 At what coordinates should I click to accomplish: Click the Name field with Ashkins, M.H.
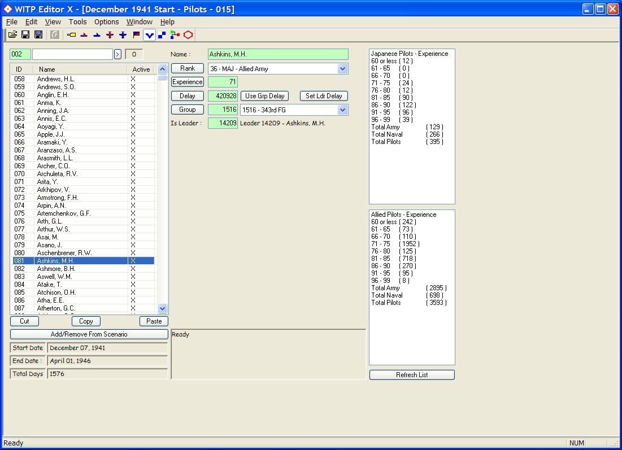[x=278, y=54]
